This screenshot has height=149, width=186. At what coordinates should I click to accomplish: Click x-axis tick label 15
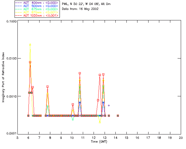(x=126, y=138)
